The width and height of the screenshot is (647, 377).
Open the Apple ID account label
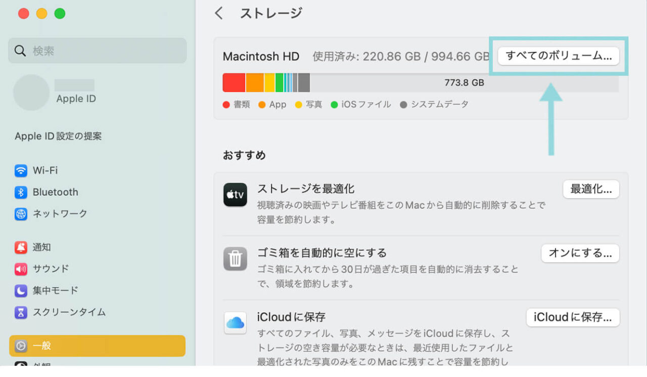click(x=76, y=99)
